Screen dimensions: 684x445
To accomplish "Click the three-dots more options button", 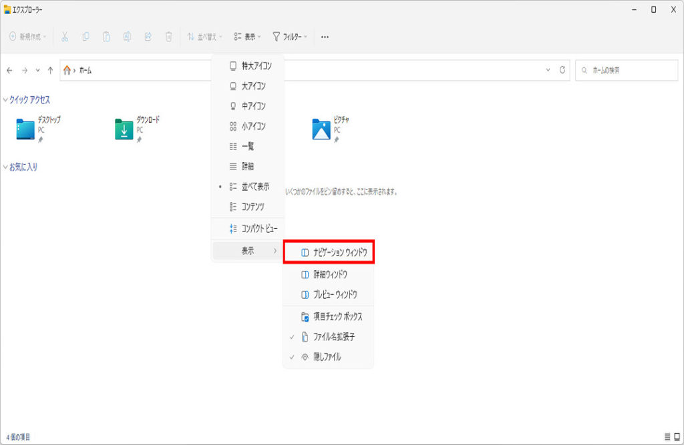I will click(x=325, y=37).
